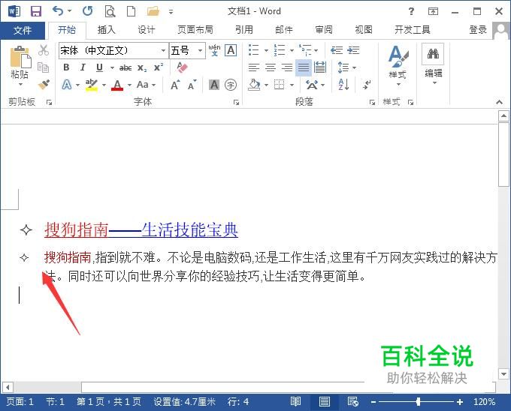Image resolution: width=511 pixels, height=411 pixels.
Task: Click the Copy icon
Action: [43, 67]
